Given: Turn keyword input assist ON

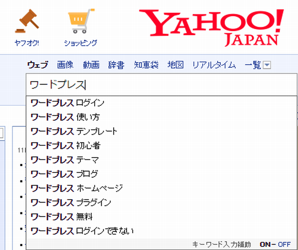Looking at the screenshot, I should pyautogui.click(x=265, y=244).
